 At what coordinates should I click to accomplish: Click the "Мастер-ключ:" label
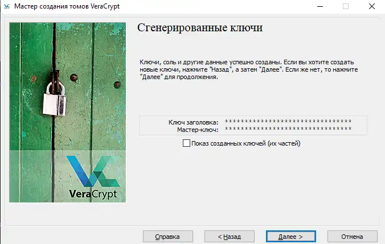point(198,130)
